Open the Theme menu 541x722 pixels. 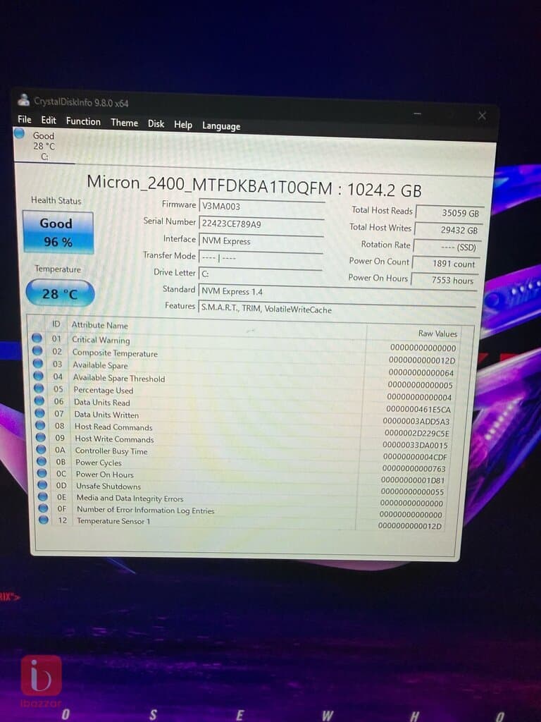coord(124,123)
